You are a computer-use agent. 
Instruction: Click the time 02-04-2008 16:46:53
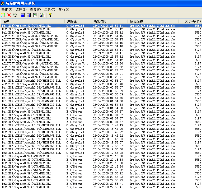coord(108,139)
